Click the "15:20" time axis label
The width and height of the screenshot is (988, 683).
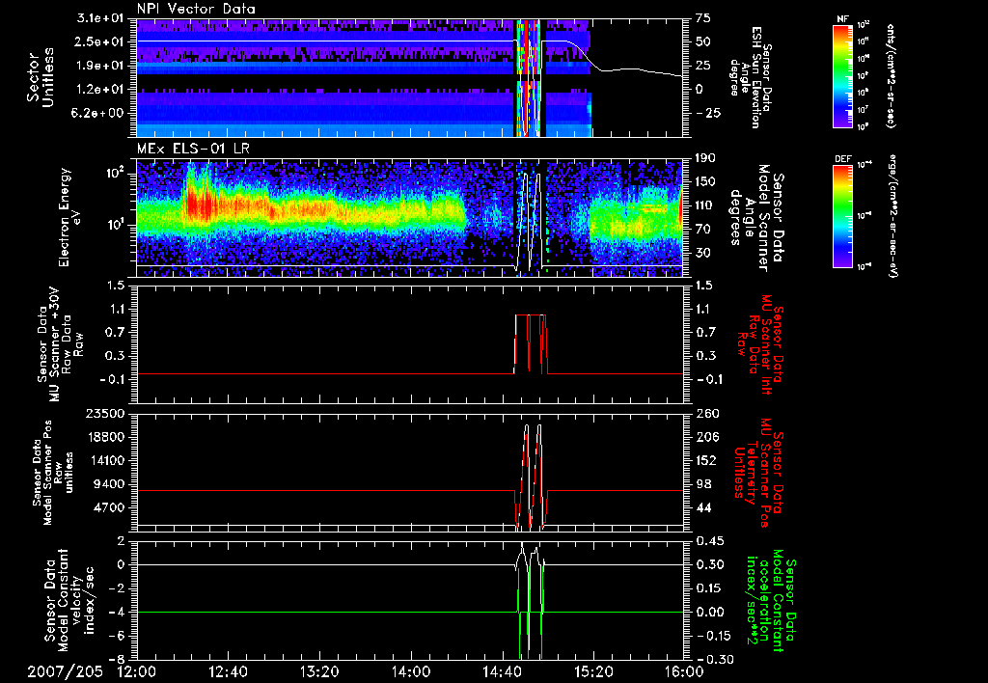593,671
